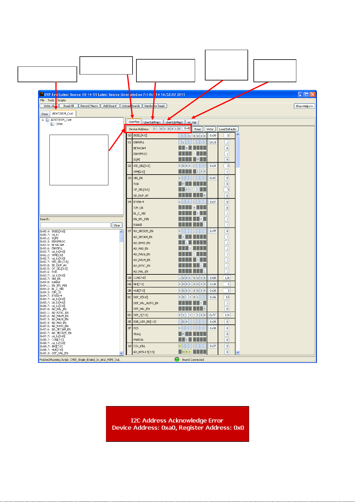The height and width of the screenshot is (502, 355).
Task: Click the register list scroll-up arrow
Action: click(237, 134)
